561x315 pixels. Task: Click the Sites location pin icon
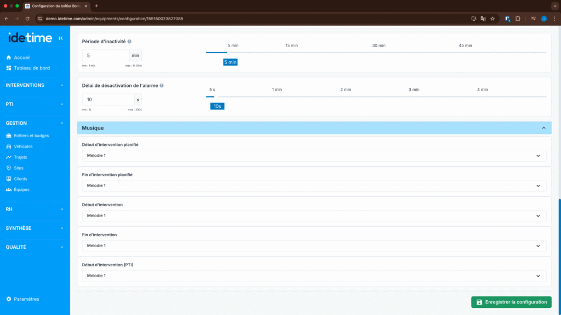tap(9, 168)
